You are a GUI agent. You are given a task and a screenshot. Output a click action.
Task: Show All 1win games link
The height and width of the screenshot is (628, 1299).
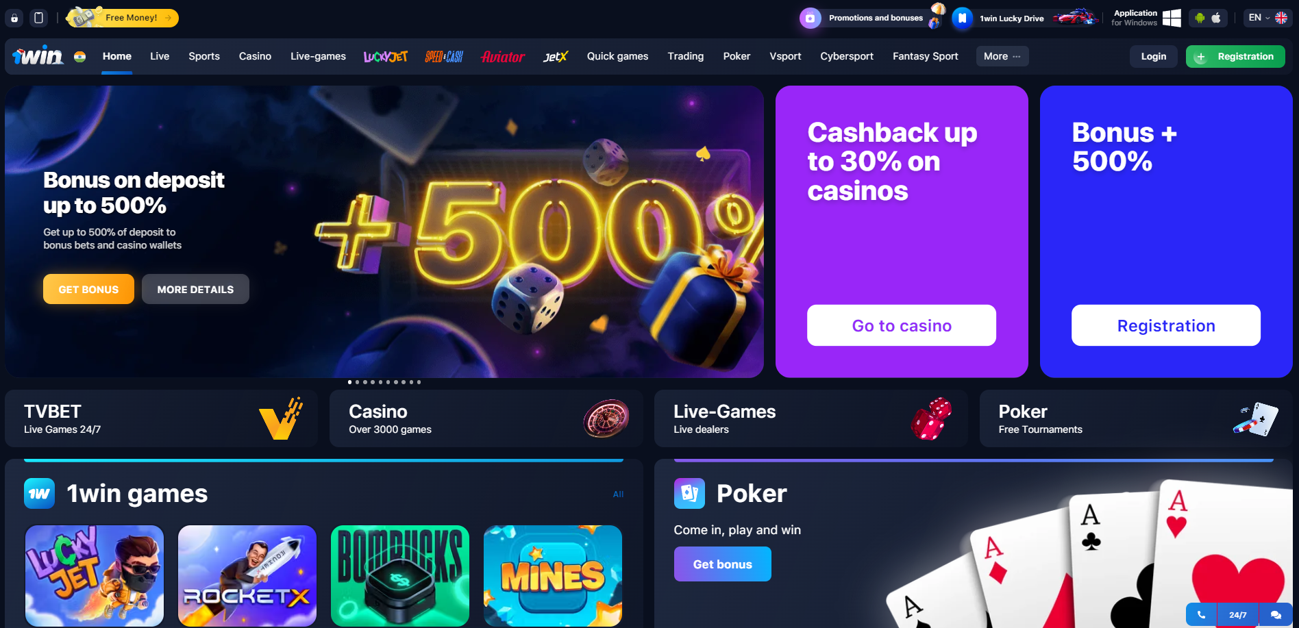click(618, 494)
